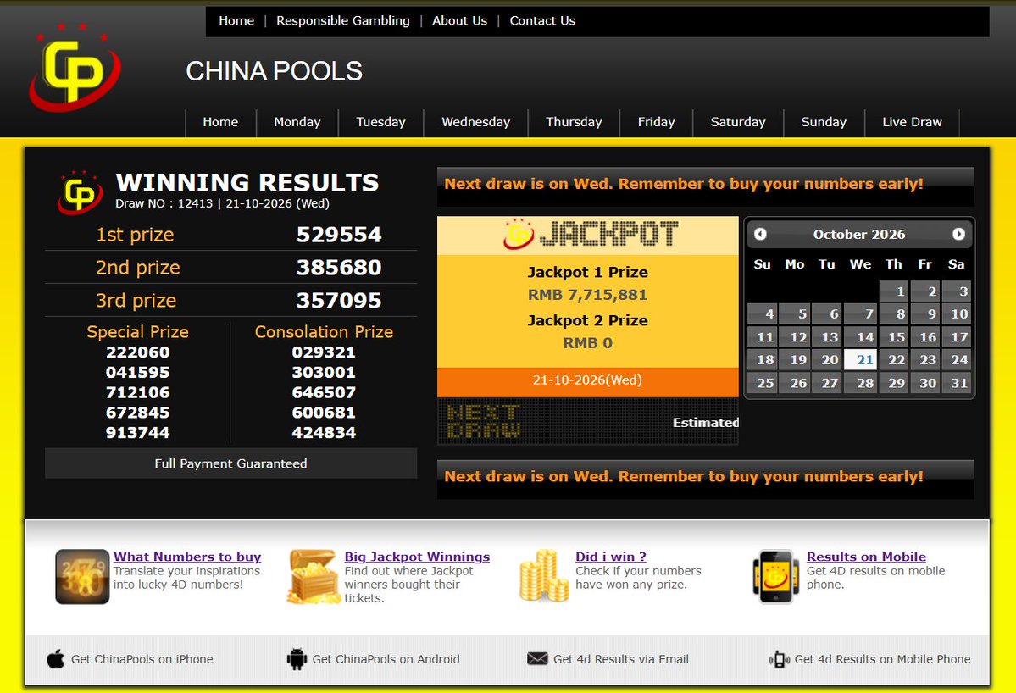Click the China Pools CP logo in header
1016x693 pixels.
coord(75,67)
